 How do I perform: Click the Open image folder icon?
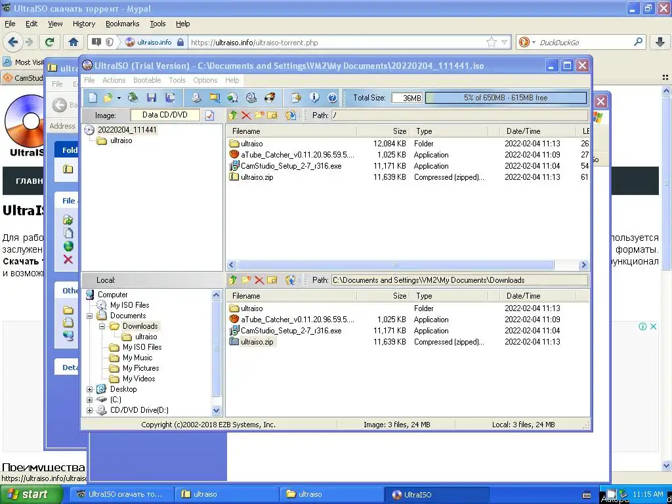tap(108, 98)
